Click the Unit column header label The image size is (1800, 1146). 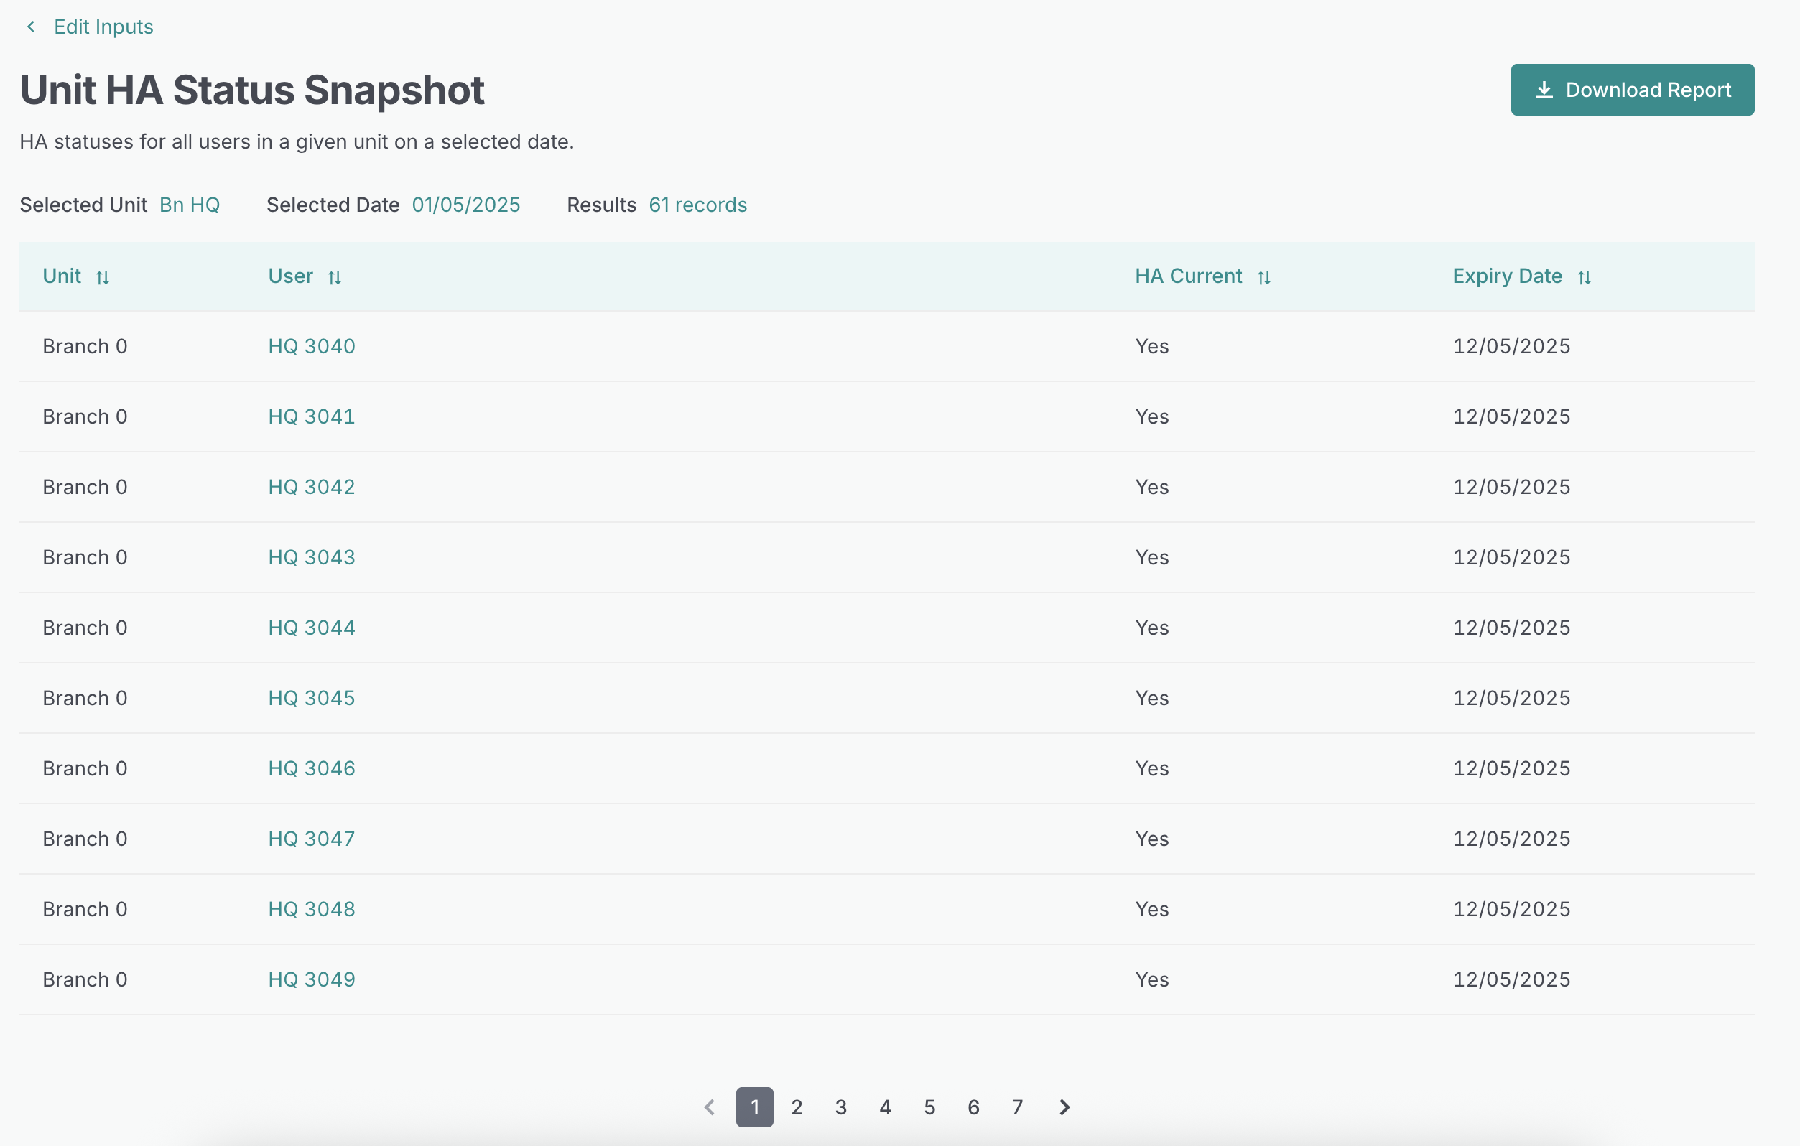click(x=61, y=276)
